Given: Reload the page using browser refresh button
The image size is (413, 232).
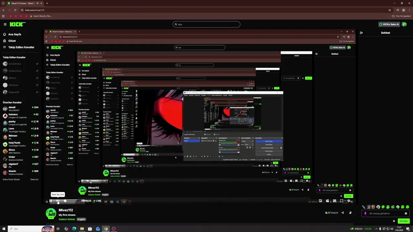Looking at the screenshot, I should pyautogui.click(x=15, y=10).
